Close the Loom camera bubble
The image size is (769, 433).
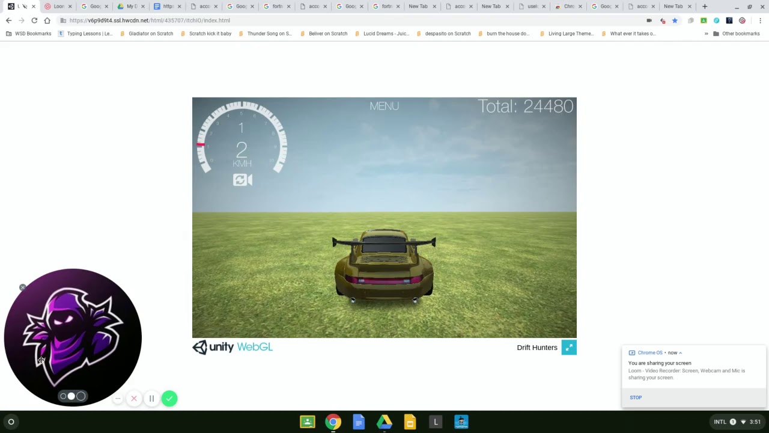point(23,287)
